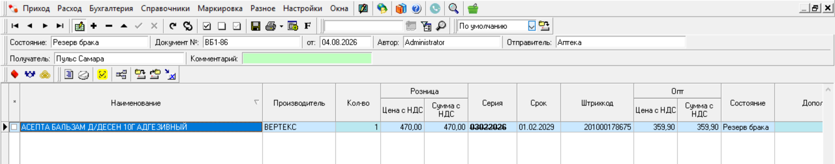
Task: Click the yellow highlighted check icon
Action: [102, 74]
